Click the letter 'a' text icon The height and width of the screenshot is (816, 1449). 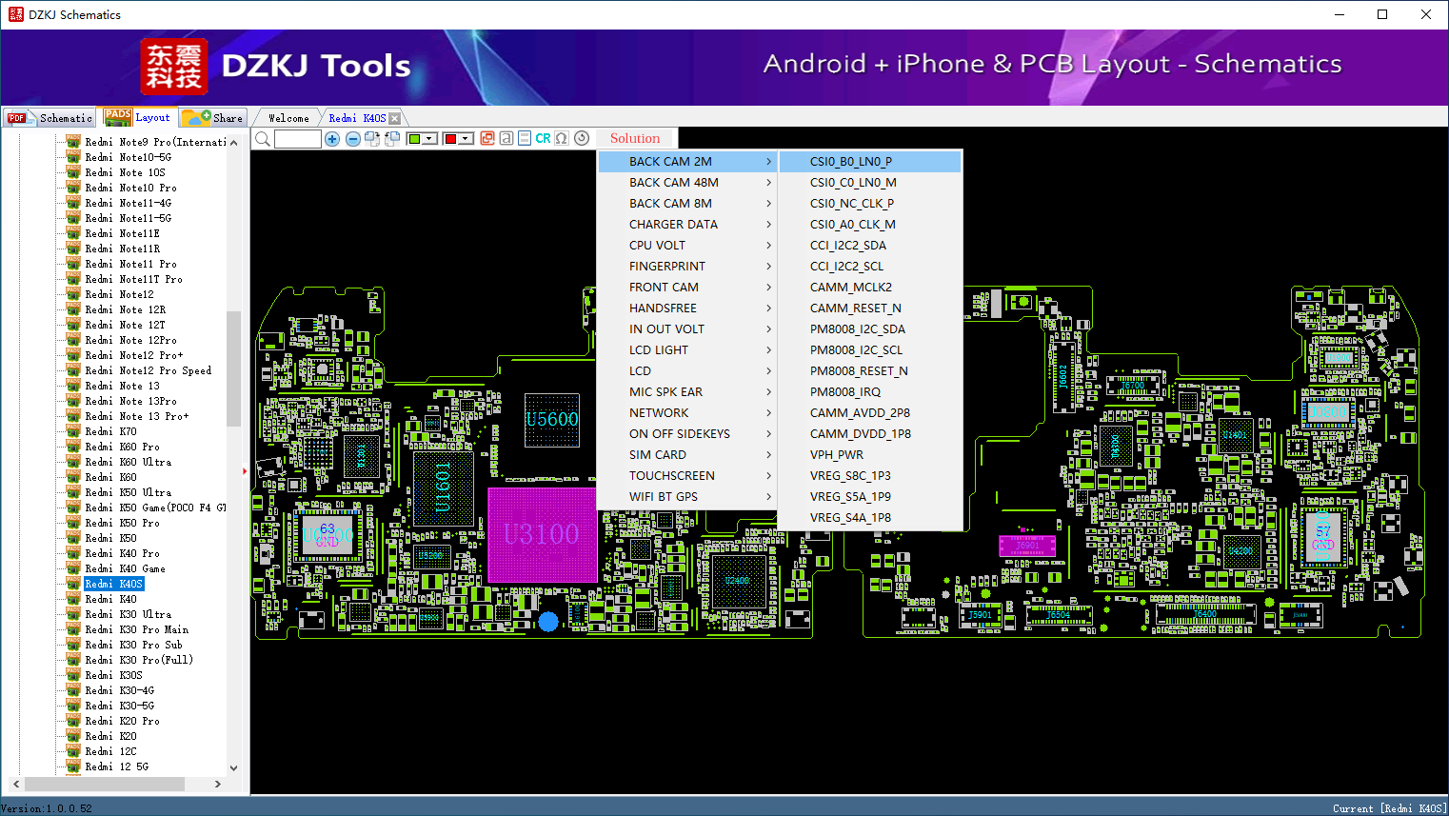coord(506,138)
